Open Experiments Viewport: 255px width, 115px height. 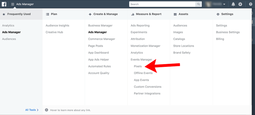click(139, 32)
